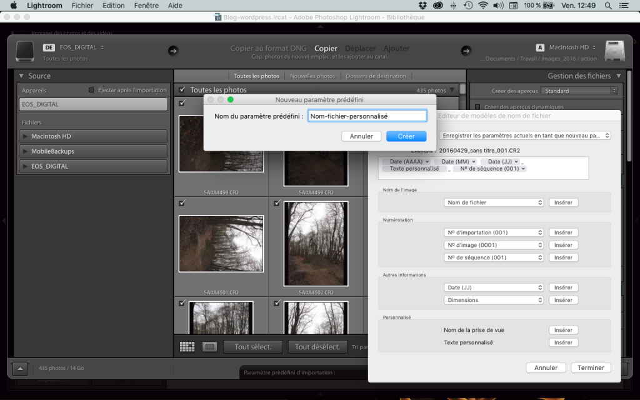Image resolution: width=640 pixels, height=400 pixels.
Task: Open the Enregistrer les paramètres actuels preset dropdown
Action: 525,136
